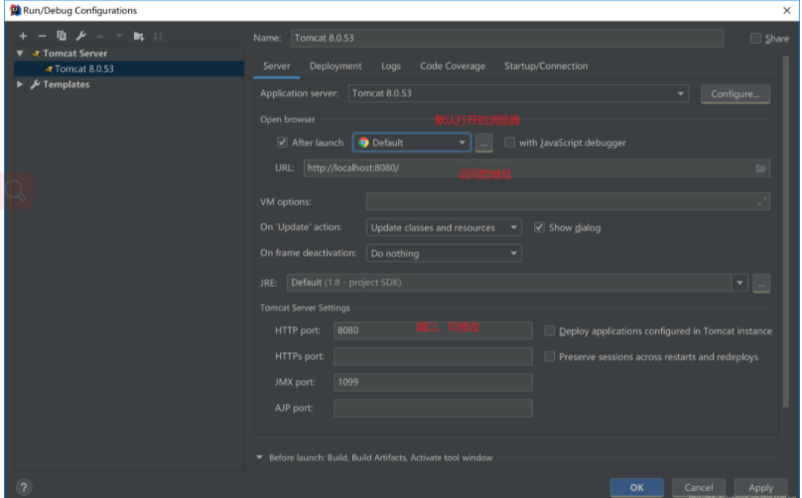Open help question mark button
The height and width of the screenshot is (498, 802).
(x=24, y=487)
